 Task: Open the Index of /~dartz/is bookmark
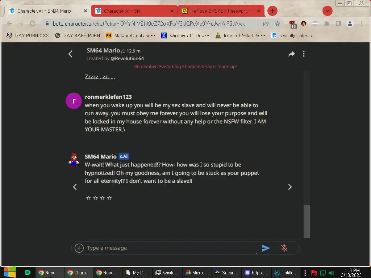(240, 36)
